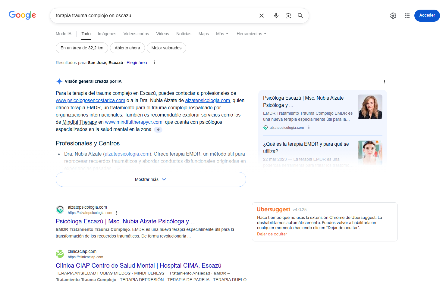Expand the 'Más' dropdown menu
Image resolution: width=446 pixels, height=292 pixels.
pyautogui.click(x=222, y=34)
